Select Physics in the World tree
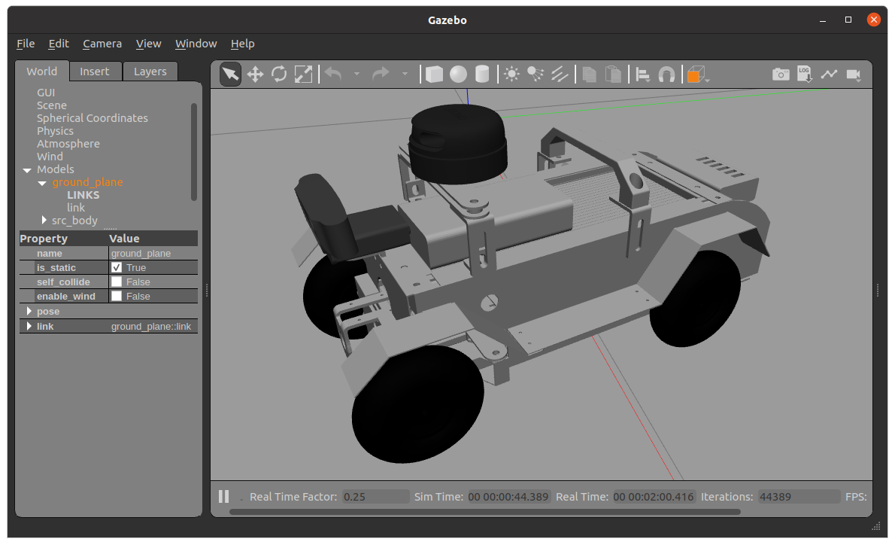The height and width of the screenshot is (545, 895). [55, 131]
